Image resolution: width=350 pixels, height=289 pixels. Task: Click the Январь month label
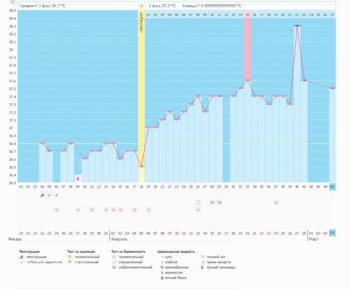pyautogui.click(x=14, y=240)
